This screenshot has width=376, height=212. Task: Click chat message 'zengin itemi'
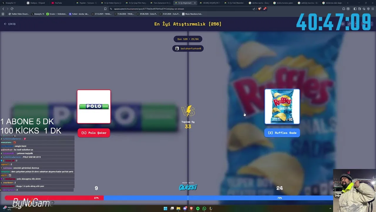coord(20,146)
